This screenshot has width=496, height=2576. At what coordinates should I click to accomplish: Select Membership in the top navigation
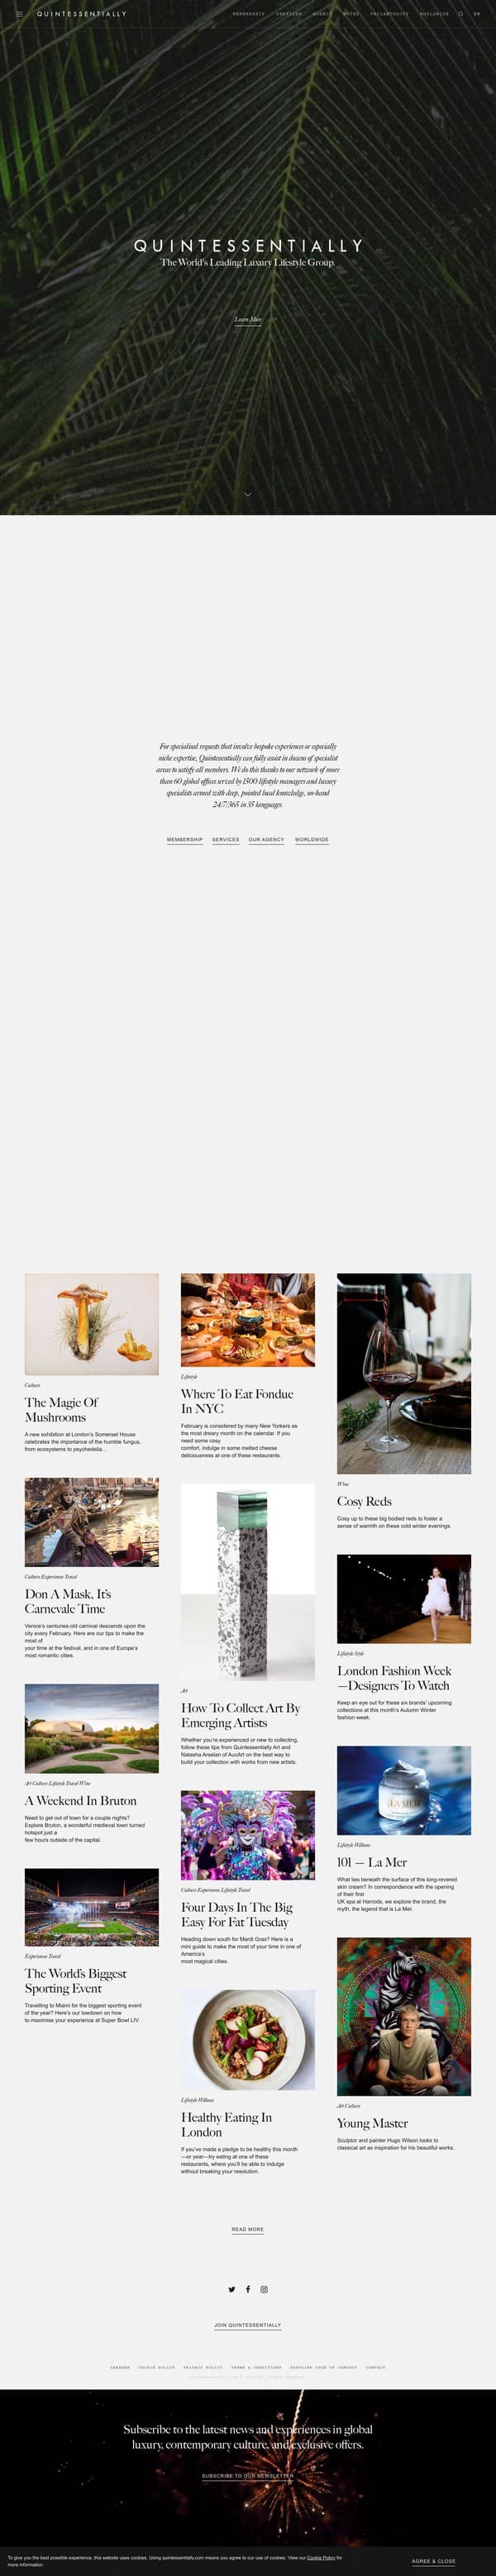(248, 14)
